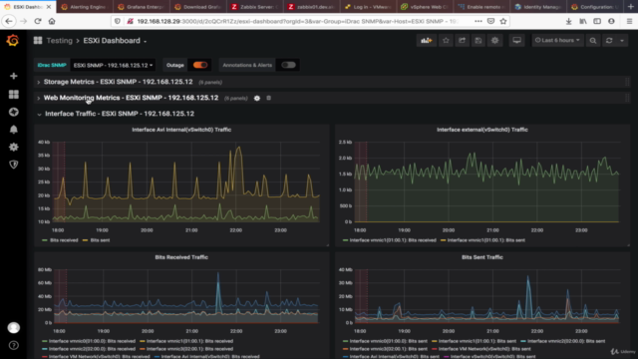Open the Alerting bell icon in sidebar

tap(13, 130)
